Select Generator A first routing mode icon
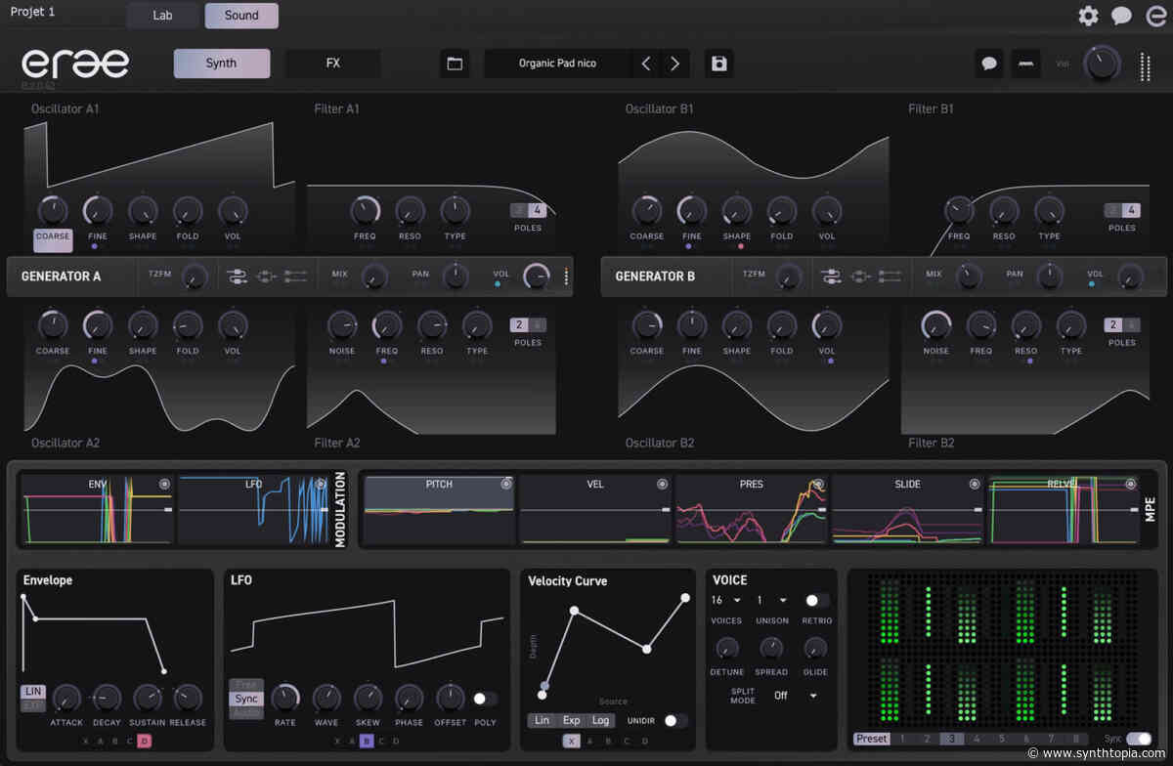Viewport: 1173px width, 766px height. 236,277
